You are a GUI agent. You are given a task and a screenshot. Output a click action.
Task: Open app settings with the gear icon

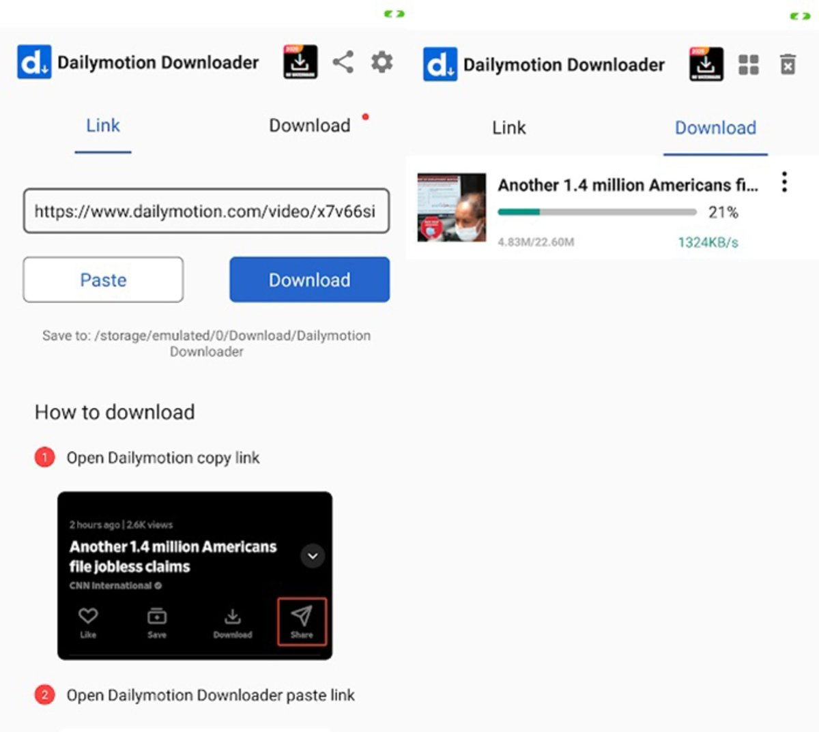[382, 61]
